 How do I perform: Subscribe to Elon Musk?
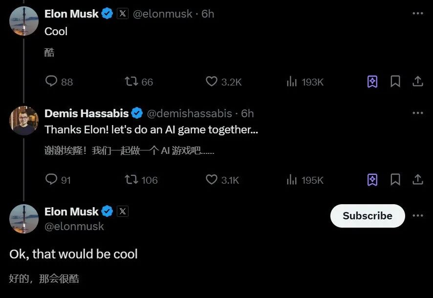tap(368, 216)
